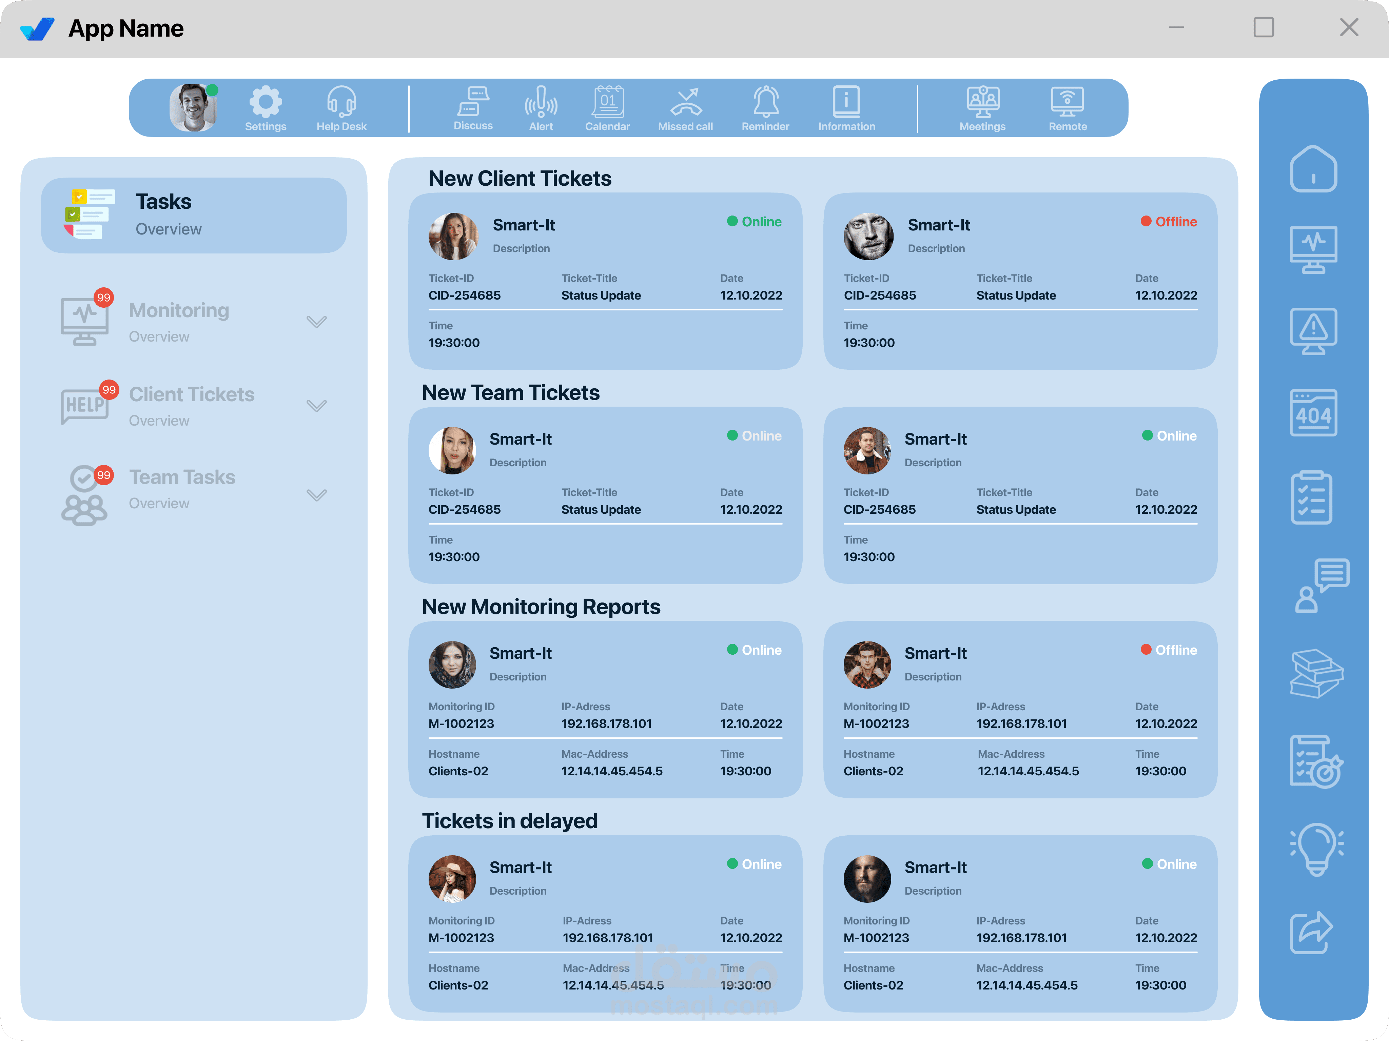This screenshot has height=1041, width=1389.
Task: Open the Calendar icon in toolbar
Action: (607, 102)
